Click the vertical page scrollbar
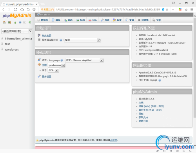 [195, 68]
